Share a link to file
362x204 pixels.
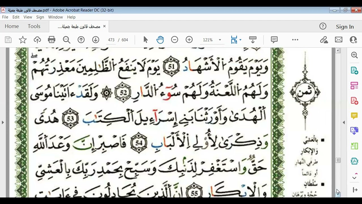pos(324,40)
